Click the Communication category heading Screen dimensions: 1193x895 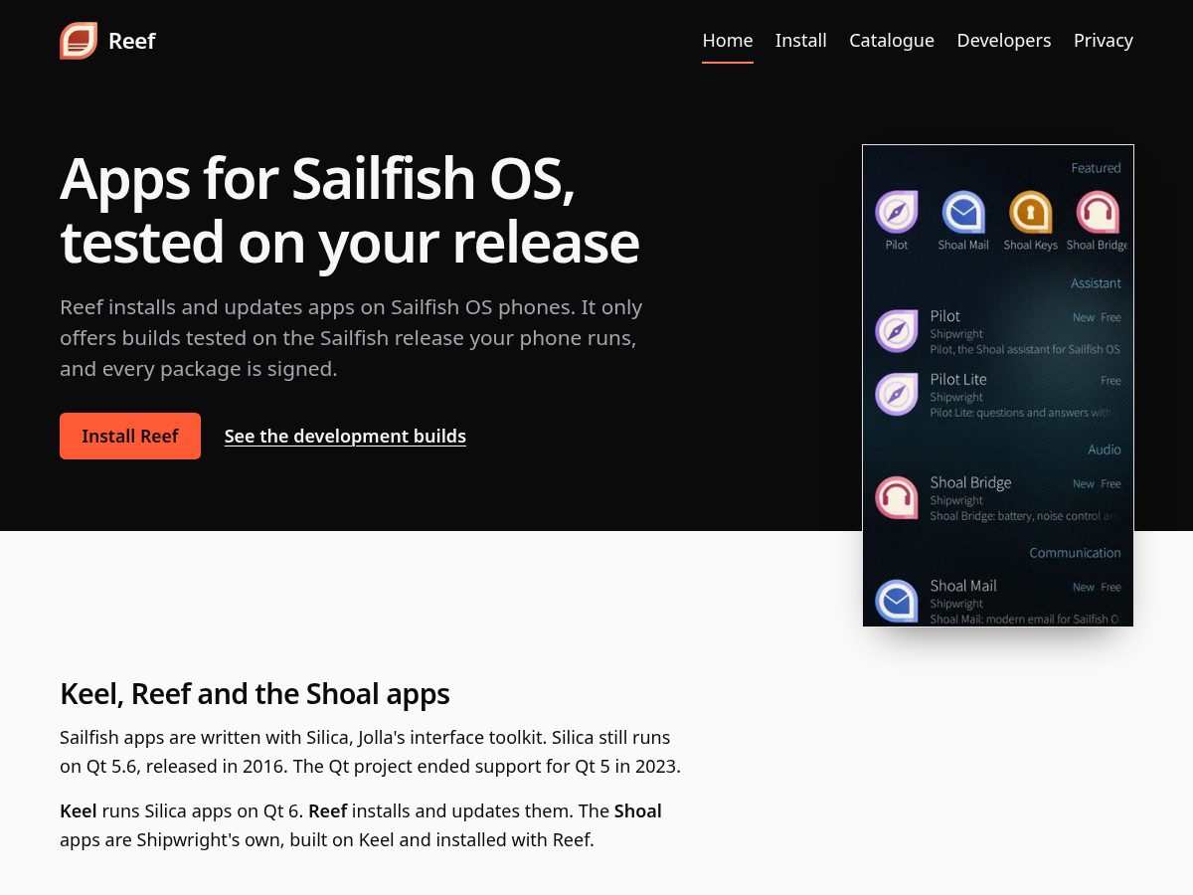tap(1075, 553)
